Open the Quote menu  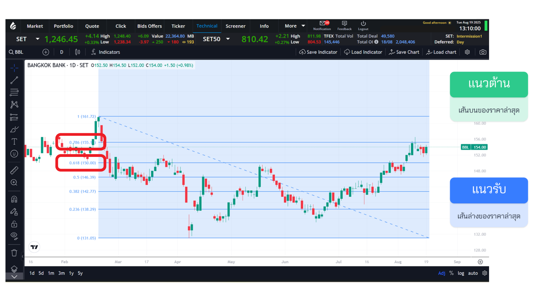pos(92,26)
